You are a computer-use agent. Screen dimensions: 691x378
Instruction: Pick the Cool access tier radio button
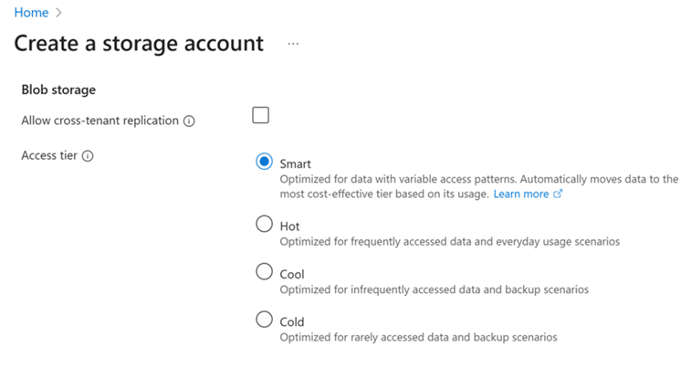265,271
